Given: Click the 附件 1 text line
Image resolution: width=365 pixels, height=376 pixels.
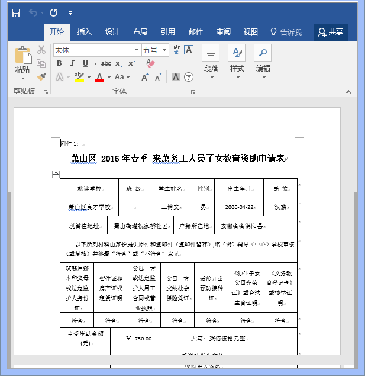Looking at the screenshot, I should pos(69,144).
